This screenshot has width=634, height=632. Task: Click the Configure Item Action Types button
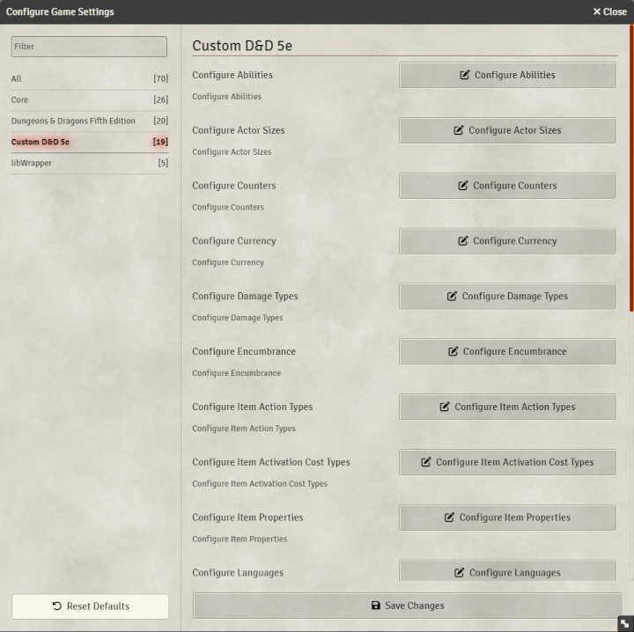507,407
